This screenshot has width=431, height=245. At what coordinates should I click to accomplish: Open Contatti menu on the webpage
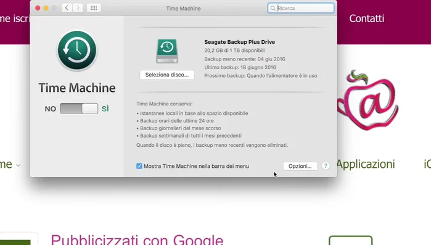[x=367, y=19]
